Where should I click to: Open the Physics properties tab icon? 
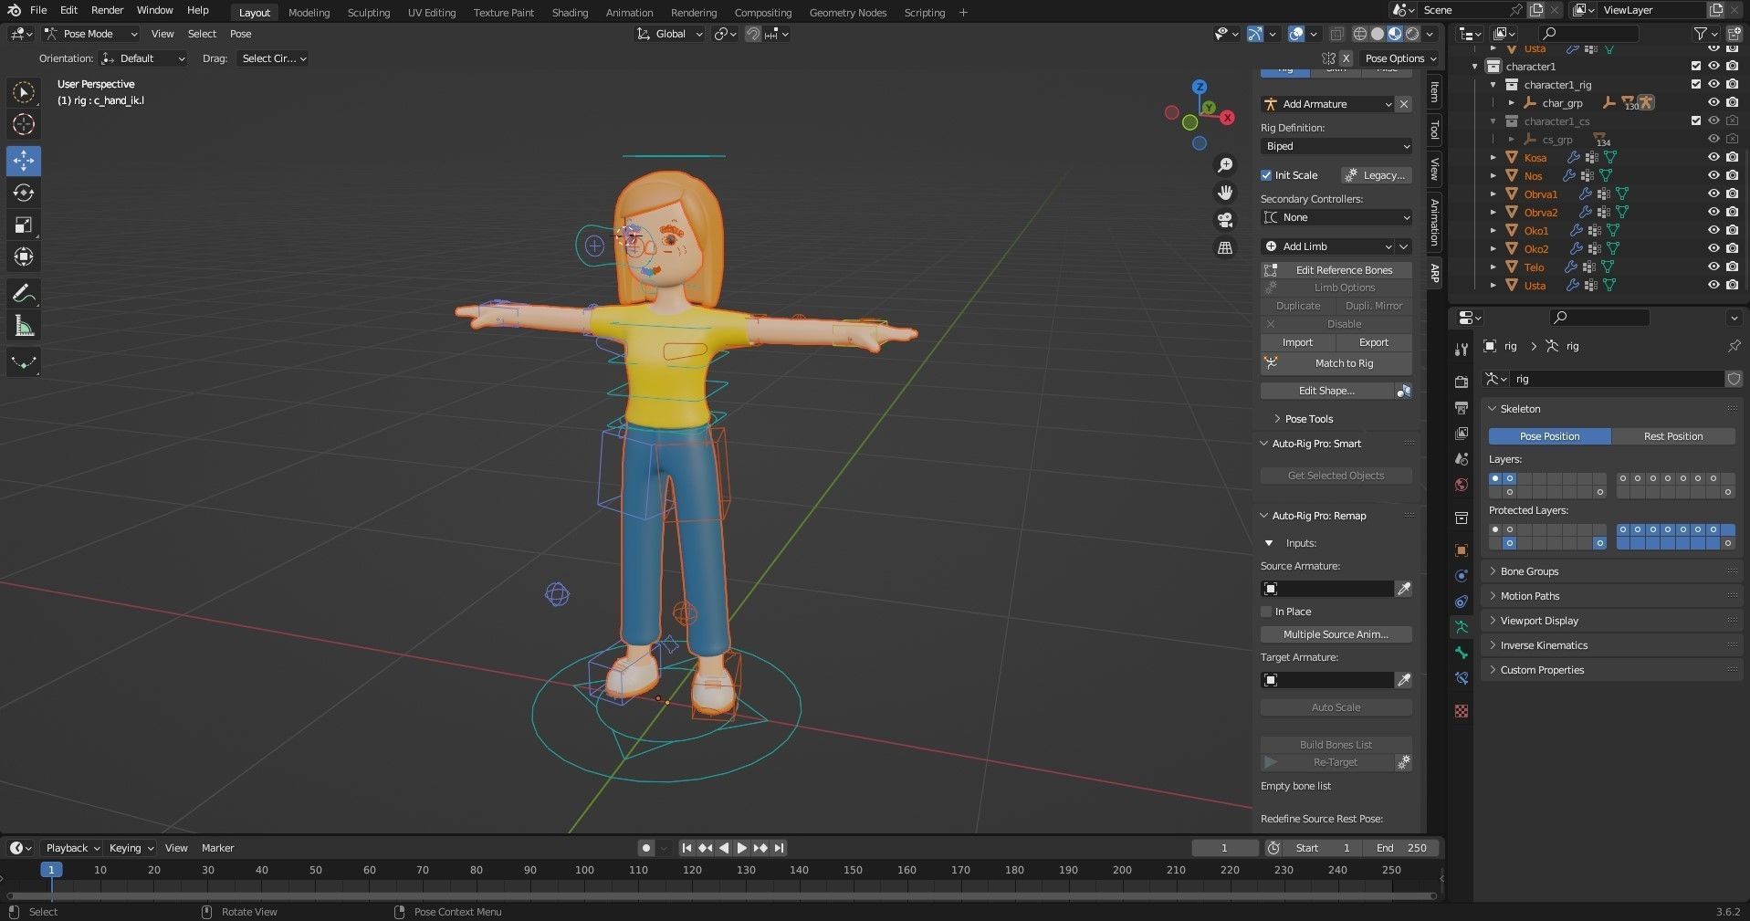pos(1462,576)
